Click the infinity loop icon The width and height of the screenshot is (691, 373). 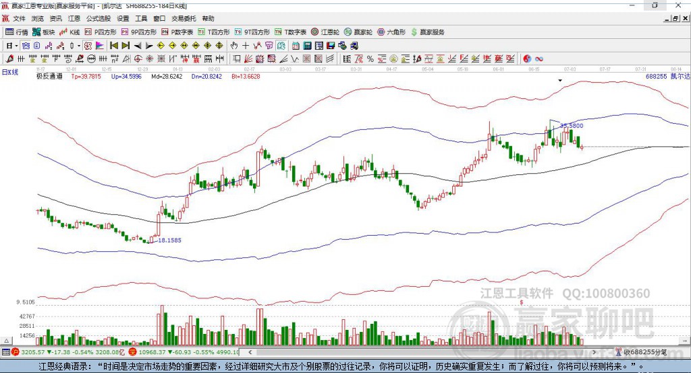pos(539,59)
